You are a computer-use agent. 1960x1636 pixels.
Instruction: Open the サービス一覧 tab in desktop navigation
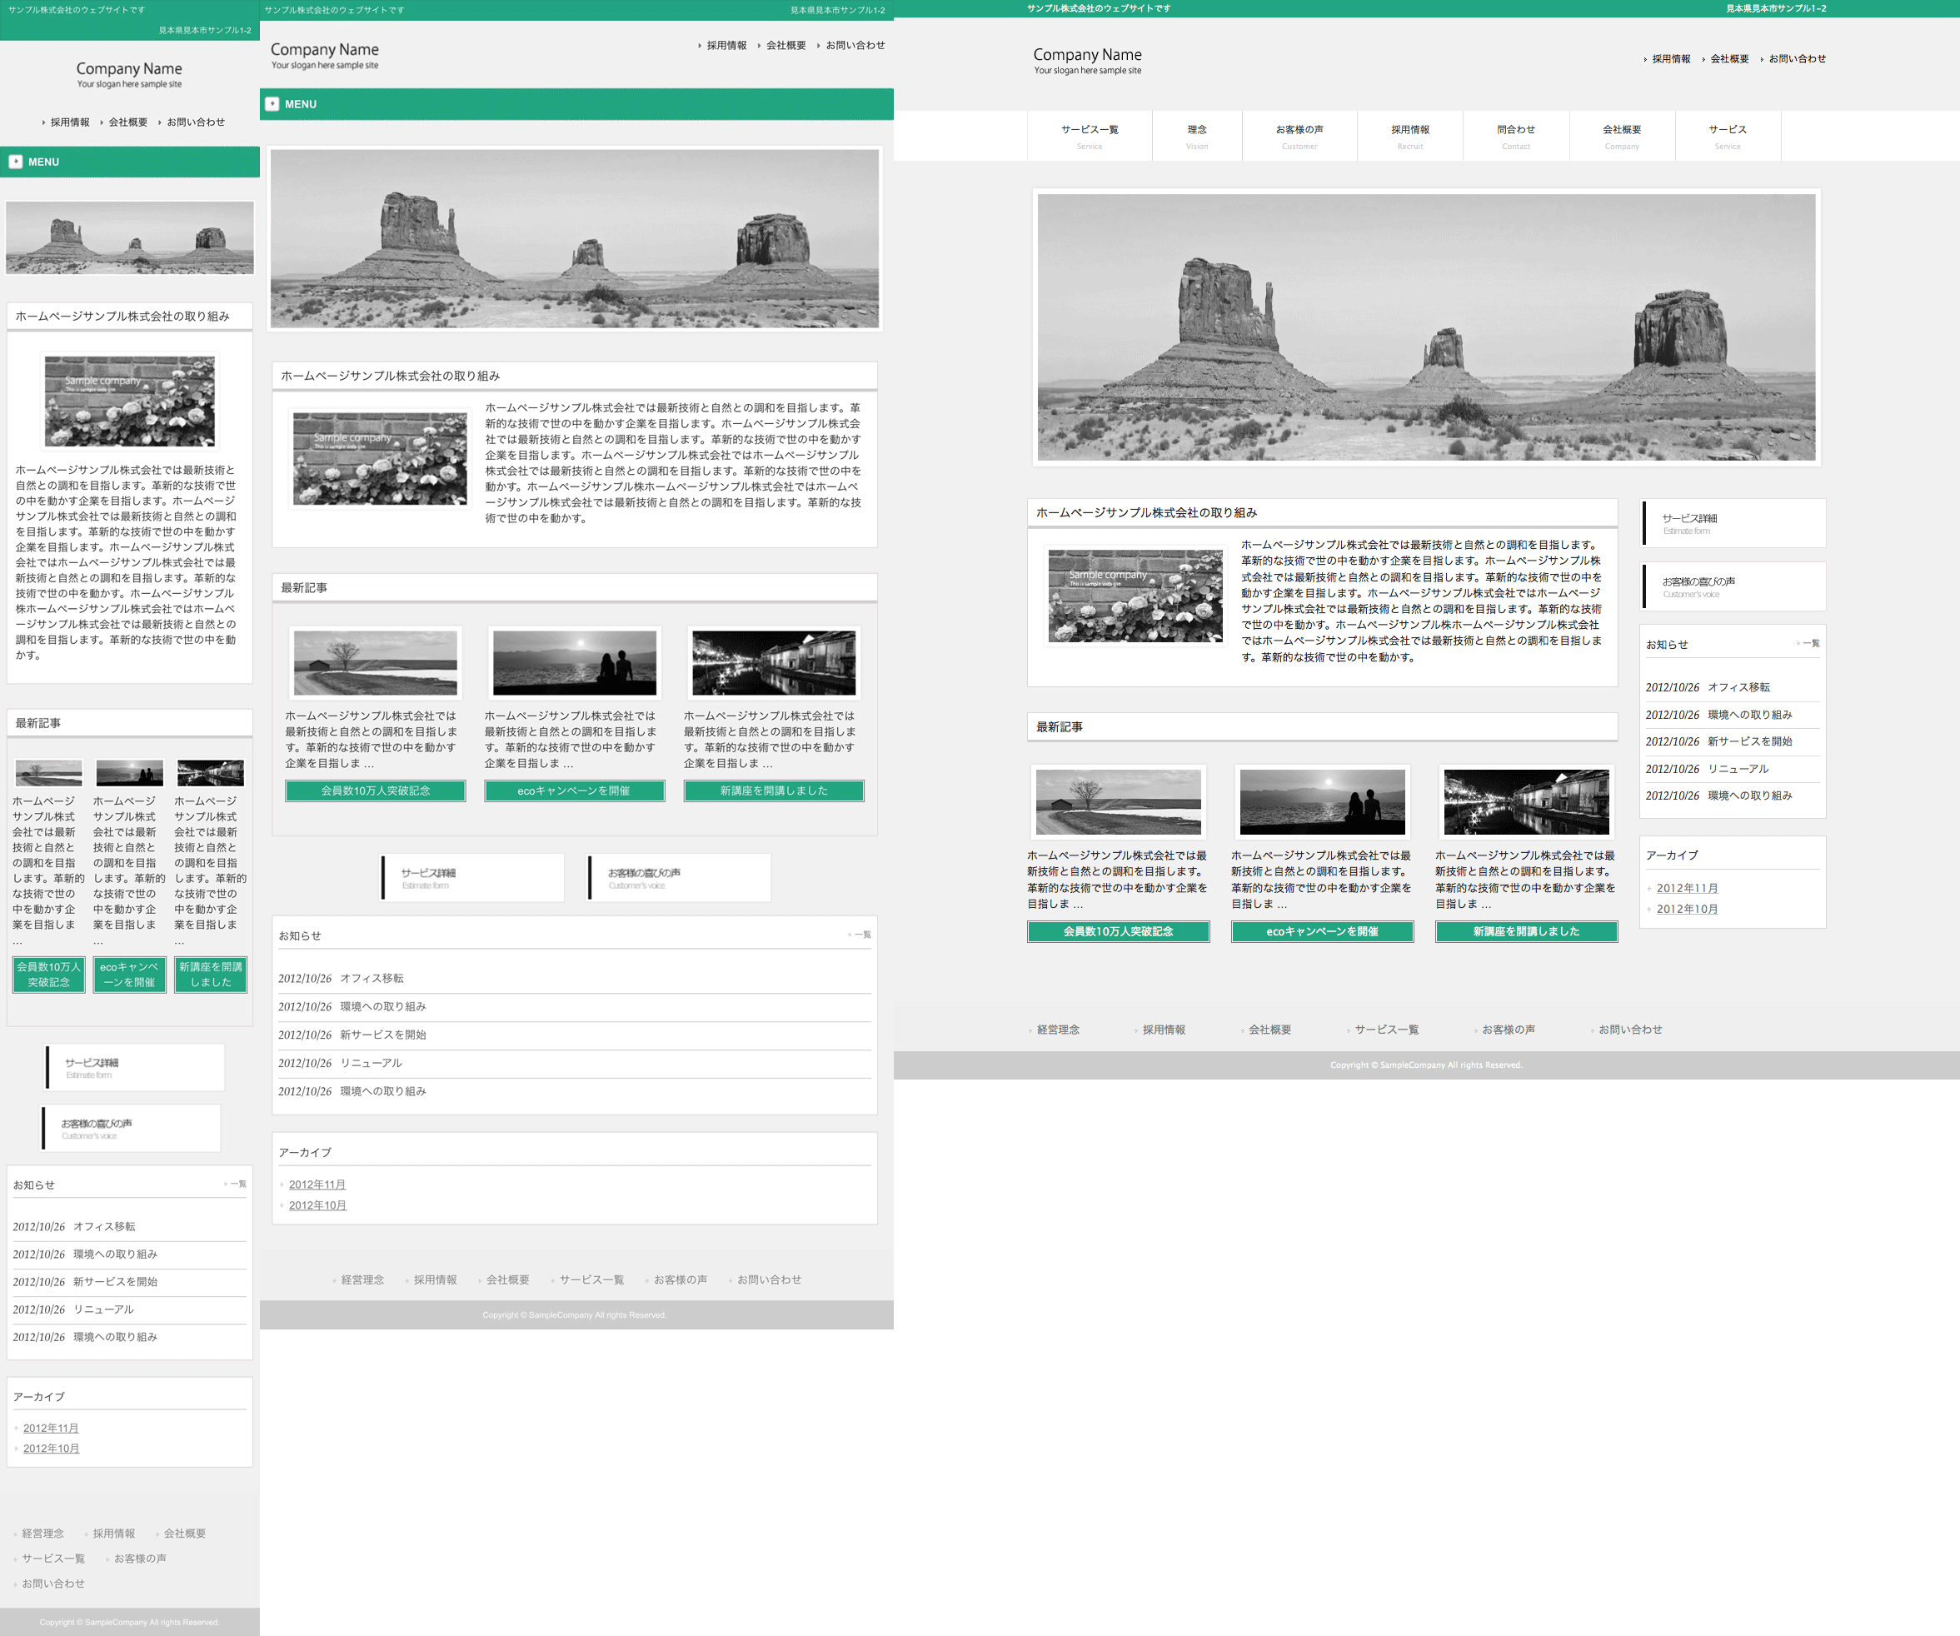[x=1090, y=135]
